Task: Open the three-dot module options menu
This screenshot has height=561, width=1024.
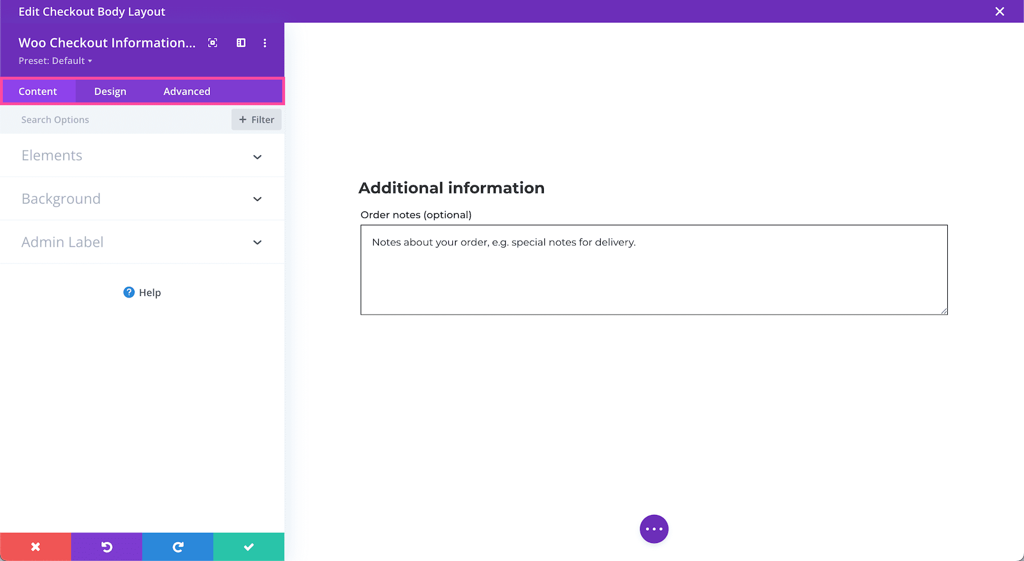Action: [265, 43]
